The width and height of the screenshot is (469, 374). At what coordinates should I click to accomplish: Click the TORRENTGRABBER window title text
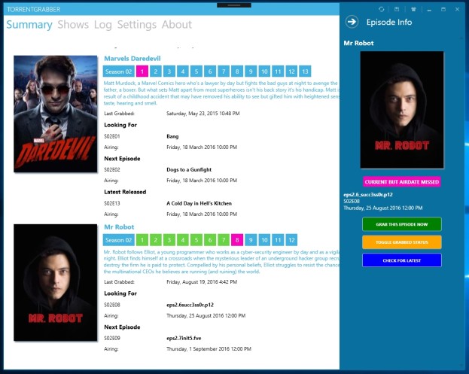pyautogui.click(x=33, y=10)
